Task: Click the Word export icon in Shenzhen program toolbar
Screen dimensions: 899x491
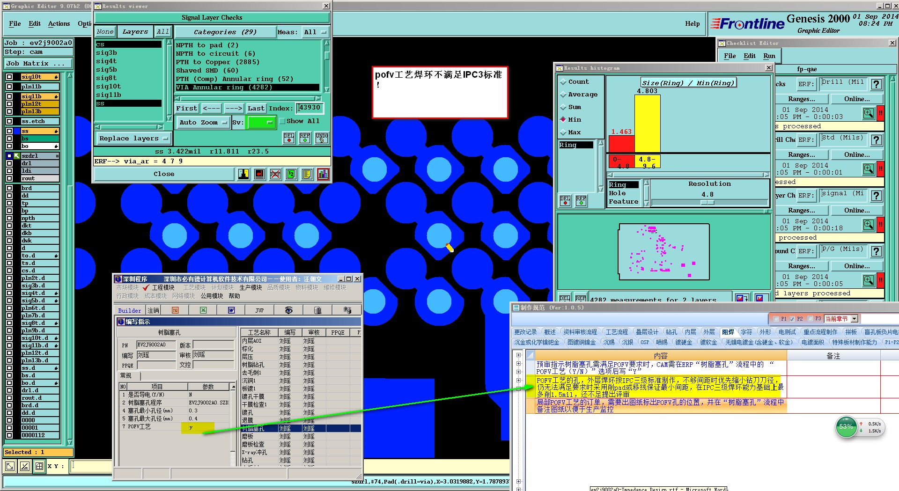Action: click(231, 310)
